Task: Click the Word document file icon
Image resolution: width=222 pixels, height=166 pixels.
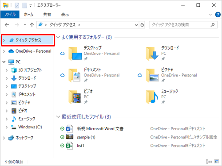Action: pos(69,129)
